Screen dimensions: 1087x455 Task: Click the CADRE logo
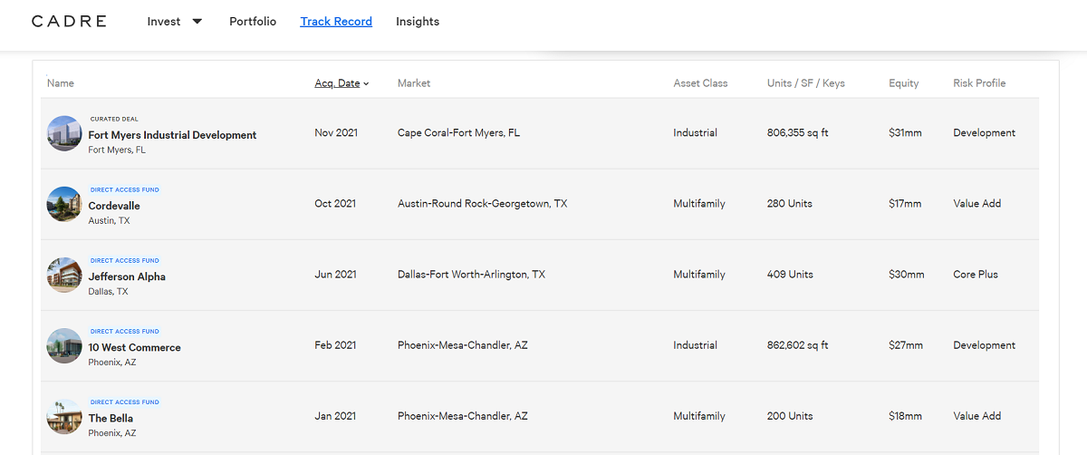tap(69, 21)
